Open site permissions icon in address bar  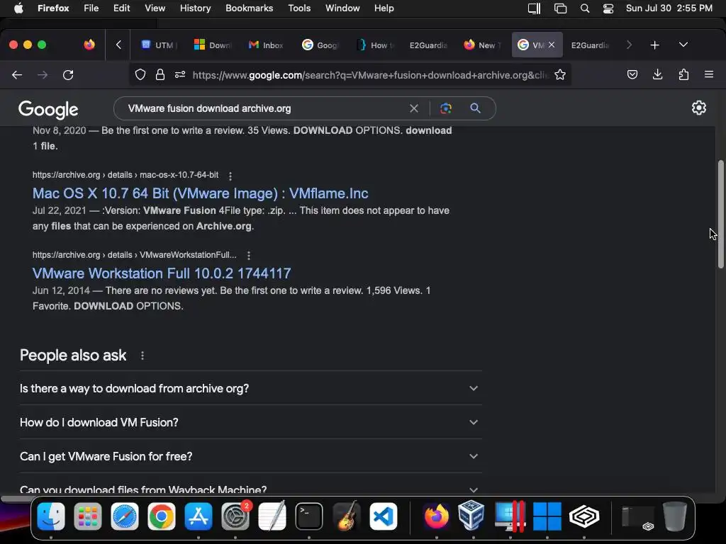[x=180, y=75]
